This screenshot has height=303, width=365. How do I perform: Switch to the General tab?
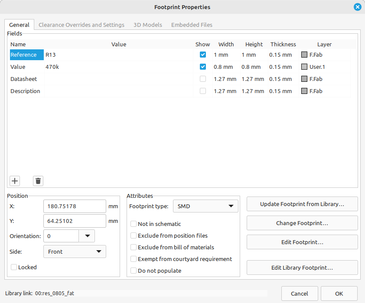tap(20, 25)
